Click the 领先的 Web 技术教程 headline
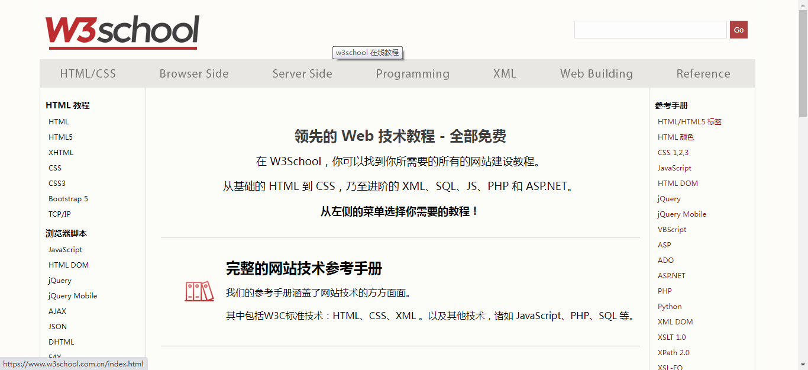Screen dimensions: 808x370 [x=400, y=136]
